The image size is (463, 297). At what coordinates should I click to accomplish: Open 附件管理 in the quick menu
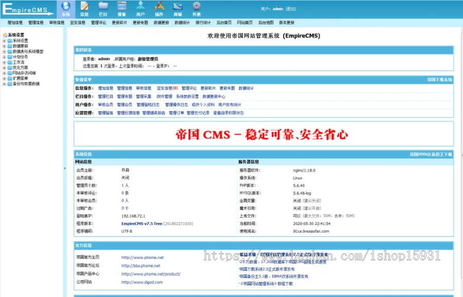coord(164,96)
